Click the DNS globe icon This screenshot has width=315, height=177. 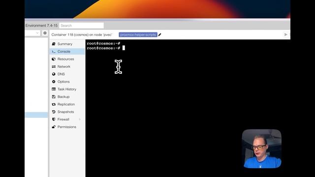coord(54,74)
